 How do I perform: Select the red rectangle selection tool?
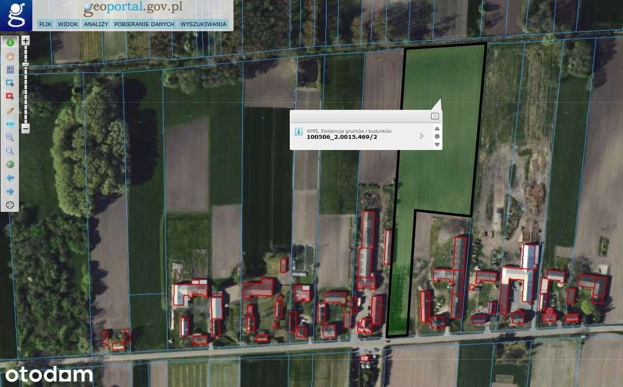pyautogui.click(x=10, y=96)
